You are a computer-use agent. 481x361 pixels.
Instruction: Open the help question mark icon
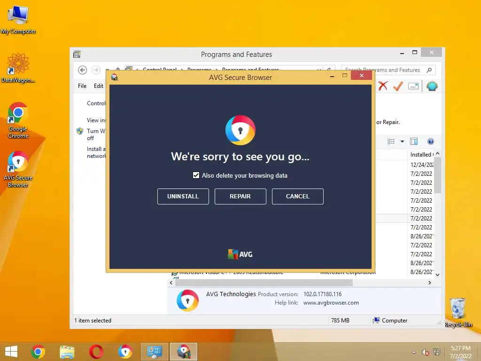tap(431, 141)
